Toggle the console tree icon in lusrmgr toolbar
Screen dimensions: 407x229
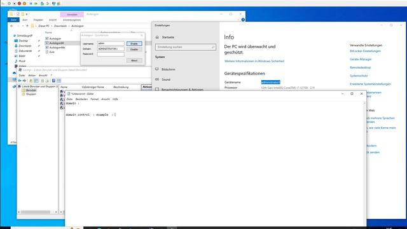[x=36, y=81]
